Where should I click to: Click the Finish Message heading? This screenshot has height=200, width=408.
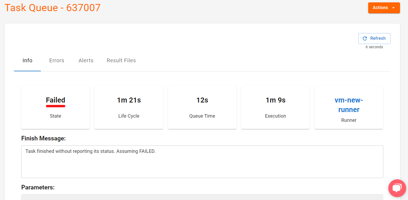point(43,138)
